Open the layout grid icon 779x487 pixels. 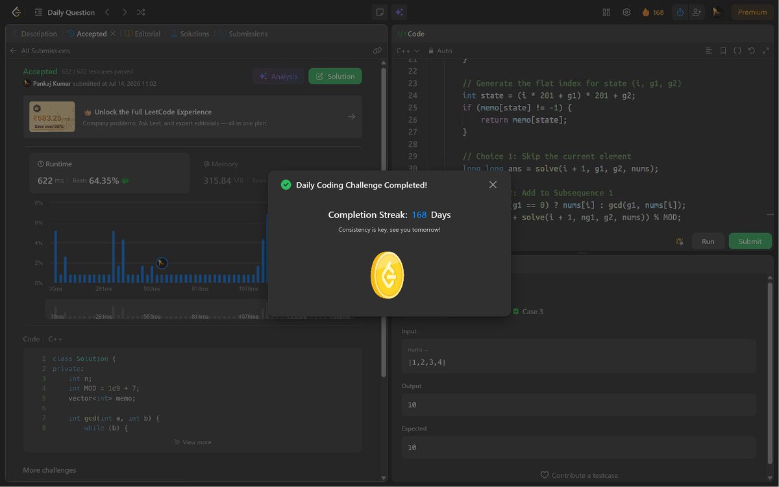point(606,12)
